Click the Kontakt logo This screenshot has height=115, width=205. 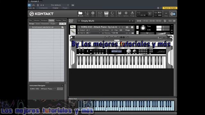[41, 14]
